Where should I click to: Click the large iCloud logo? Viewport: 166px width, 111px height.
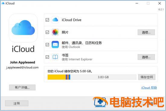pos(23,28)
